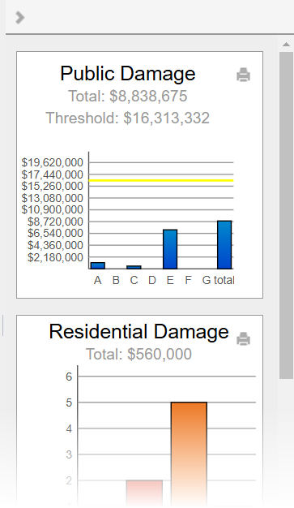Click the vertical scrollbar thumb
The image size is (294, 508).
pyautogui.click(x=286, y=215)
